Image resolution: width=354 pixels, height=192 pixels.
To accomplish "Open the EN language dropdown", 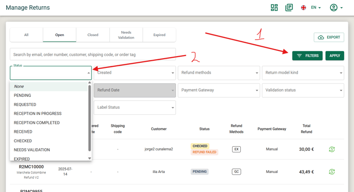I will pyautogui.click(x=316, y=7).
